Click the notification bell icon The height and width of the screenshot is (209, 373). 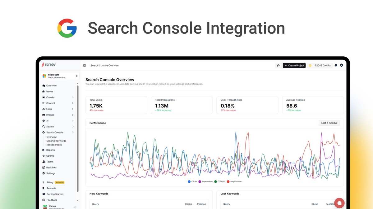336,65
